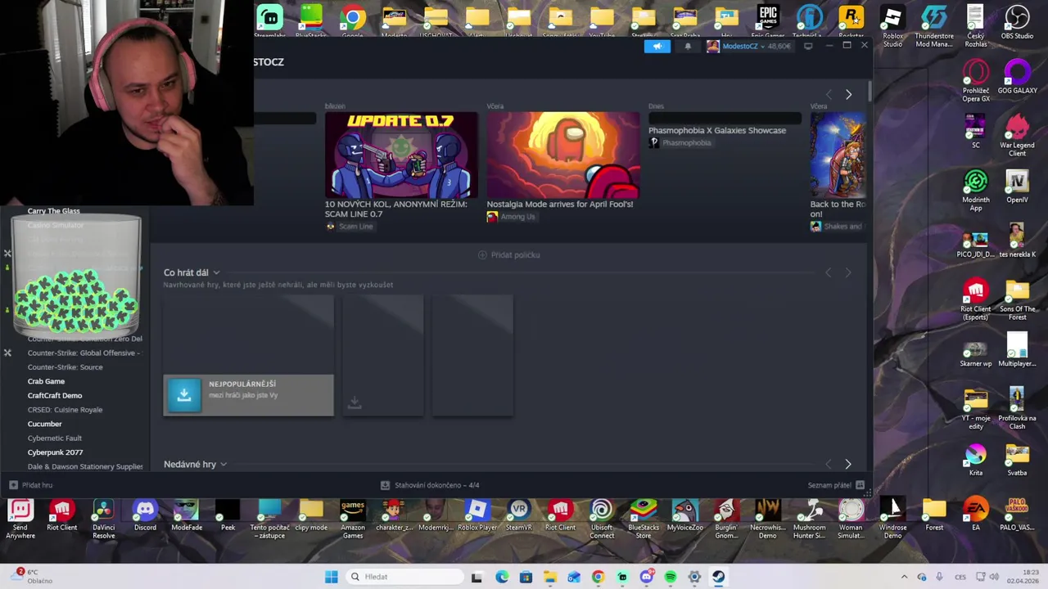Click the Hledat taskbar search field
The height and width of the screenshot is (589, 1048).
403,577
